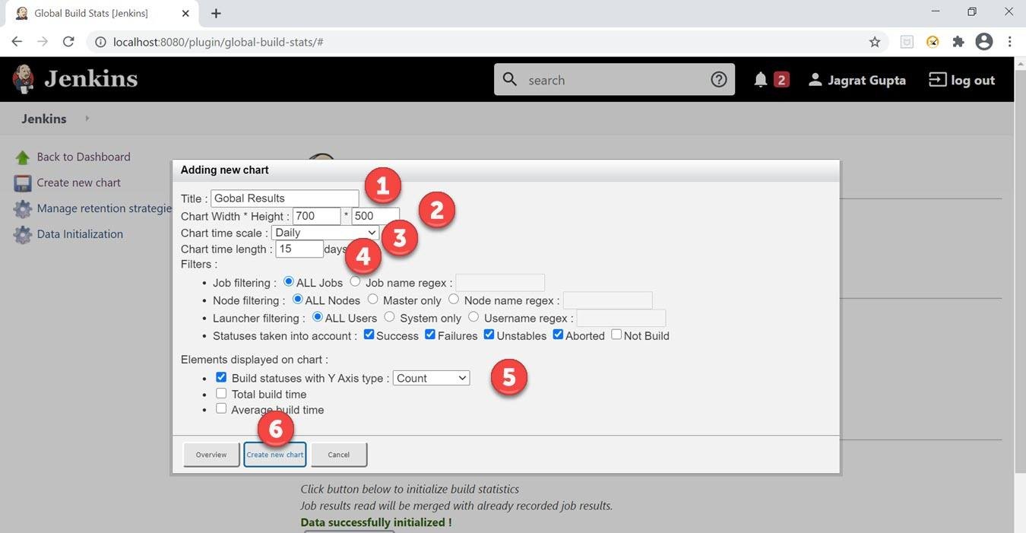Image resolution: width=1026 pixels, height=533 pixels.
Task: Select the ALL Jobs radio button
Action: 288,282
